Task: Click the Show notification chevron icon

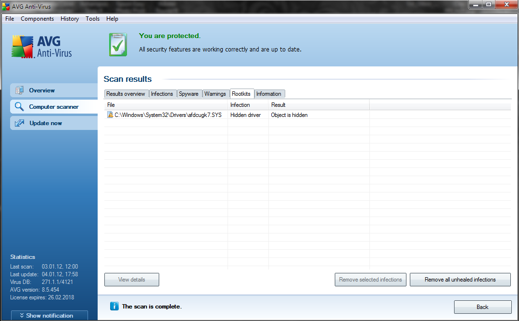Action: (22, 315)
